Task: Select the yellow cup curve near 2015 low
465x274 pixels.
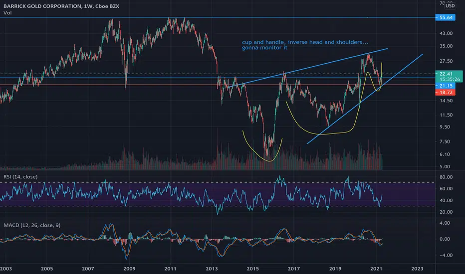Action: coord(262,146)
